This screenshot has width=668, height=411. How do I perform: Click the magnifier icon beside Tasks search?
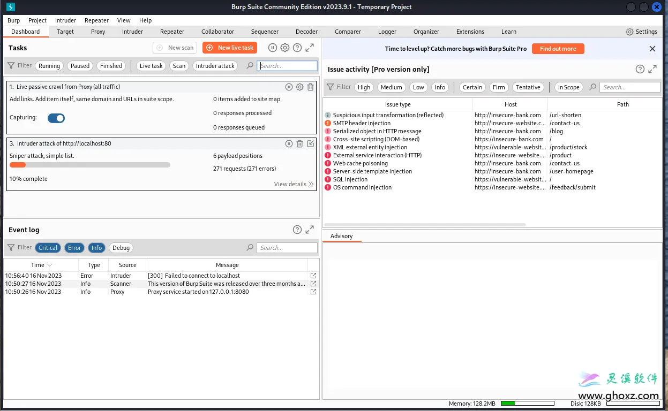(x=250, y=66)
